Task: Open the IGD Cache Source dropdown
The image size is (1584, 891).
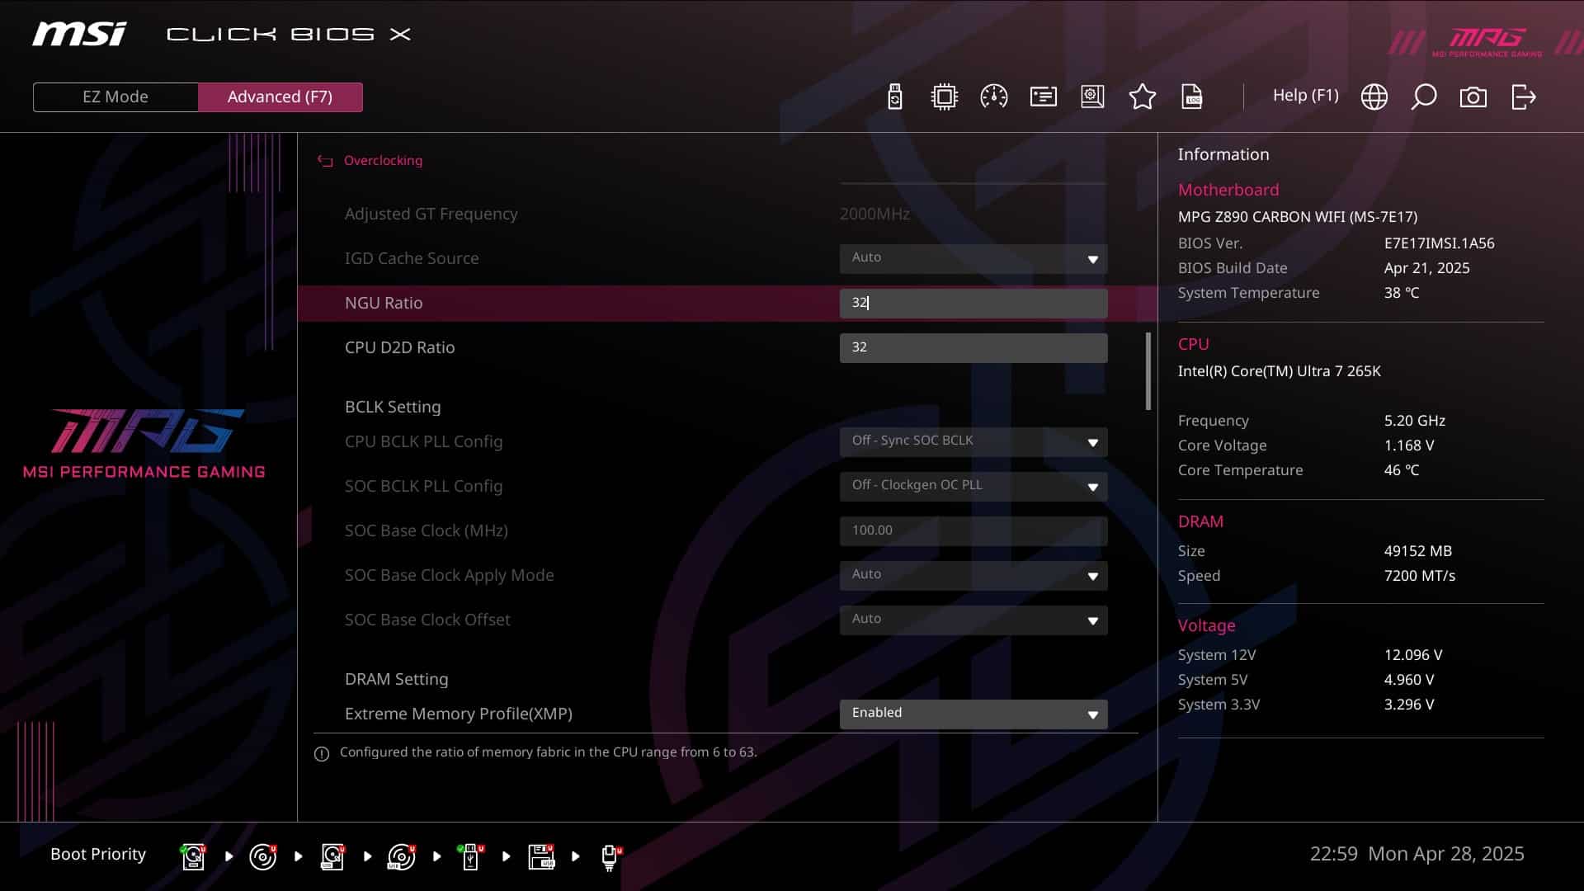Action: (x=973, y=258)
